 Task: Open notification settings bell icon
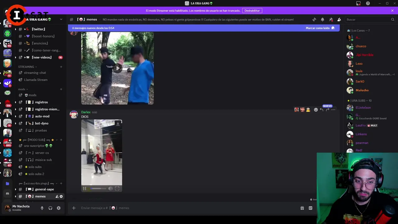[322, 19]
